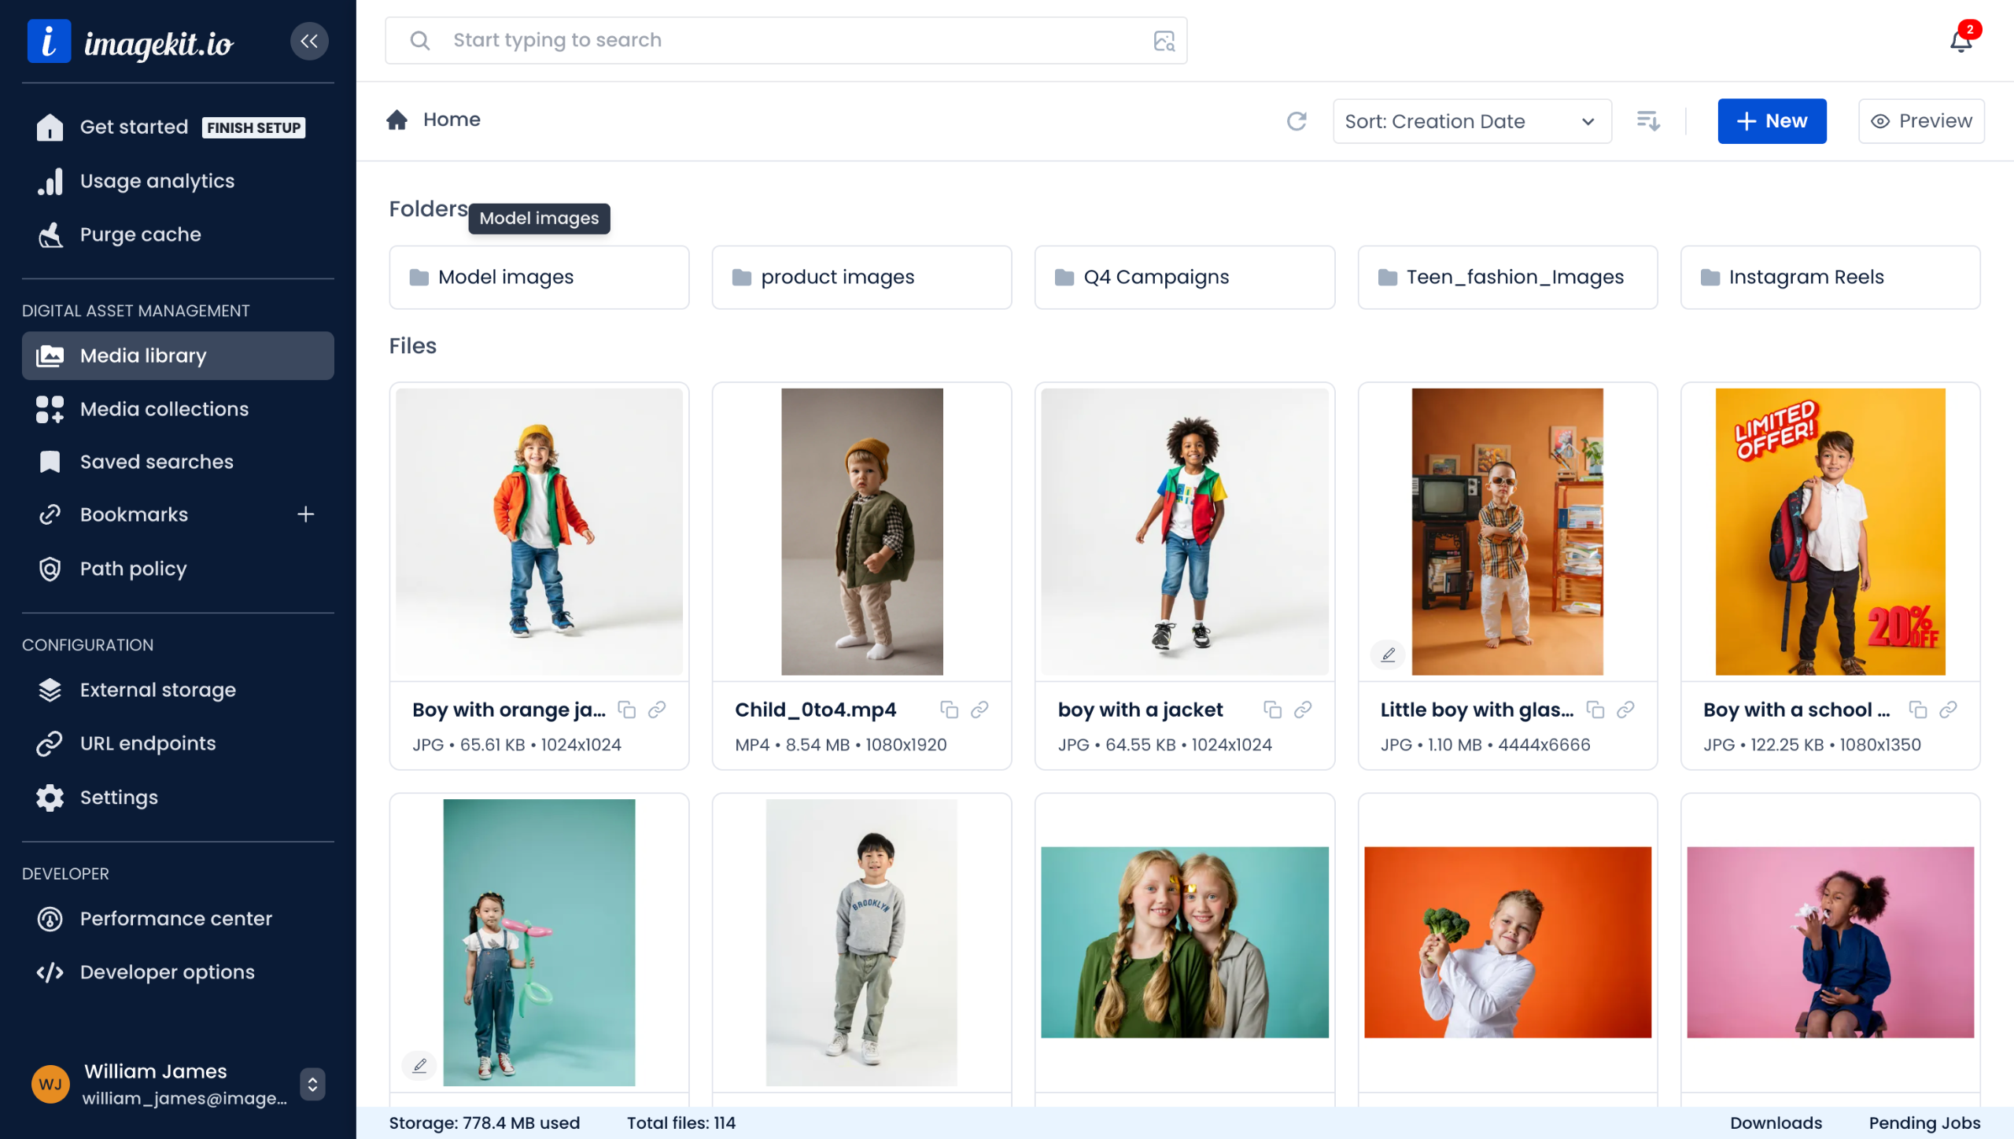Open Boy with a school bag thumbnail
The width and height of the screenshot is (2014, 1139).
click(x=1830, y=532)
